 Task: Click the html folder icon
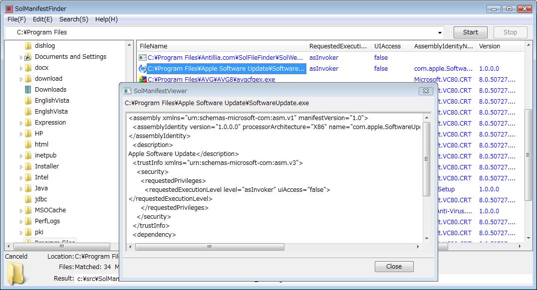coord(28,145)
